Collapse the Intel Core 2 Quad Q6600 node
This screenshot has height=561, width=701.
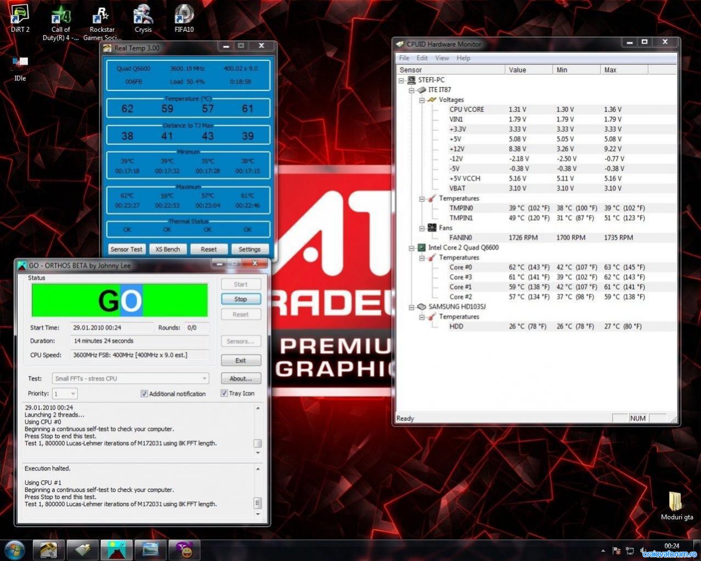point(411,248)
